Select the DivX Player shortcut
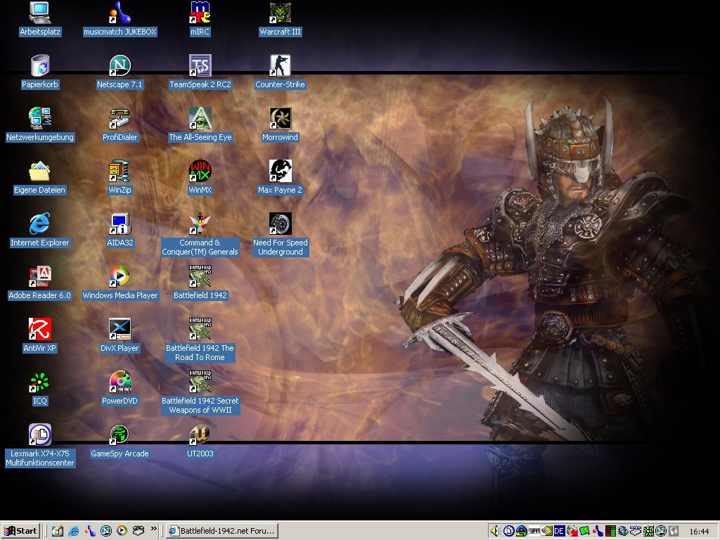This screenshot has height=540, width=720. [x=120, y=335]
